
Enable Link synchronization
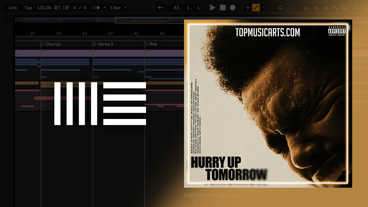(x=13, y=7)
